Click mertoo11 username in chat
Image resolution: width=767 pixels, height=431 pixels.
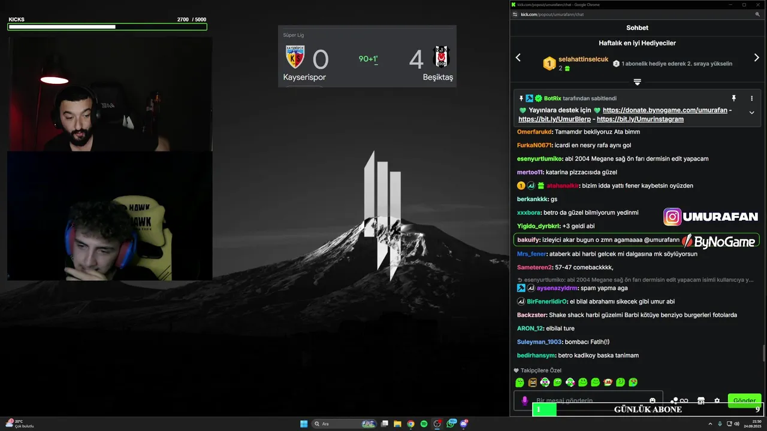tap(530, 172)
